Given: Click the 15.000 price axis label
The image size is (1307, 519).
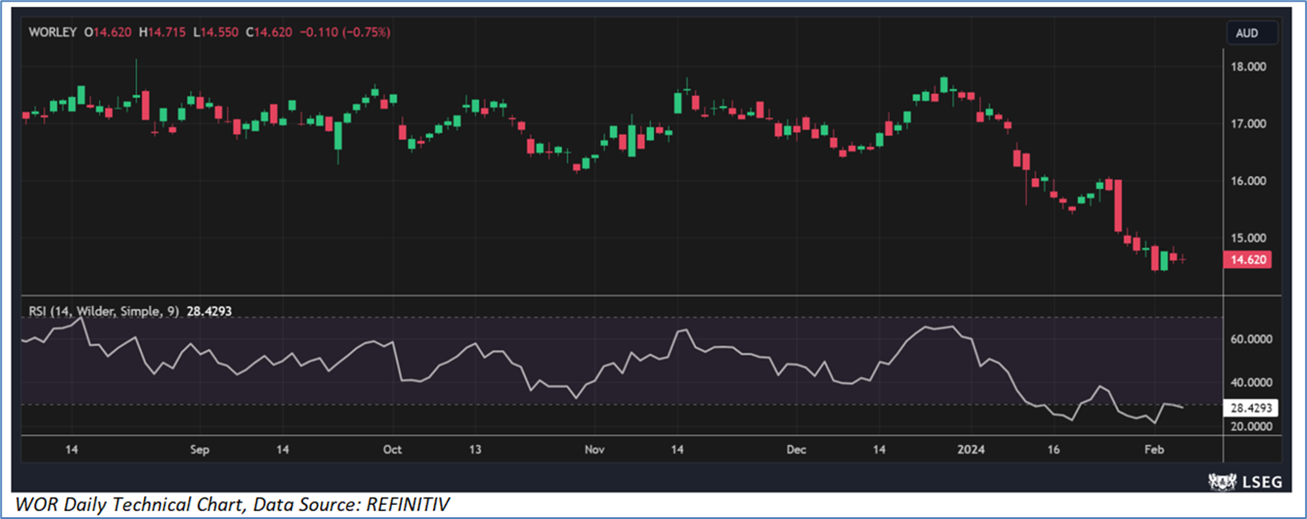Looking at the screenshot, I should 1250,238.
